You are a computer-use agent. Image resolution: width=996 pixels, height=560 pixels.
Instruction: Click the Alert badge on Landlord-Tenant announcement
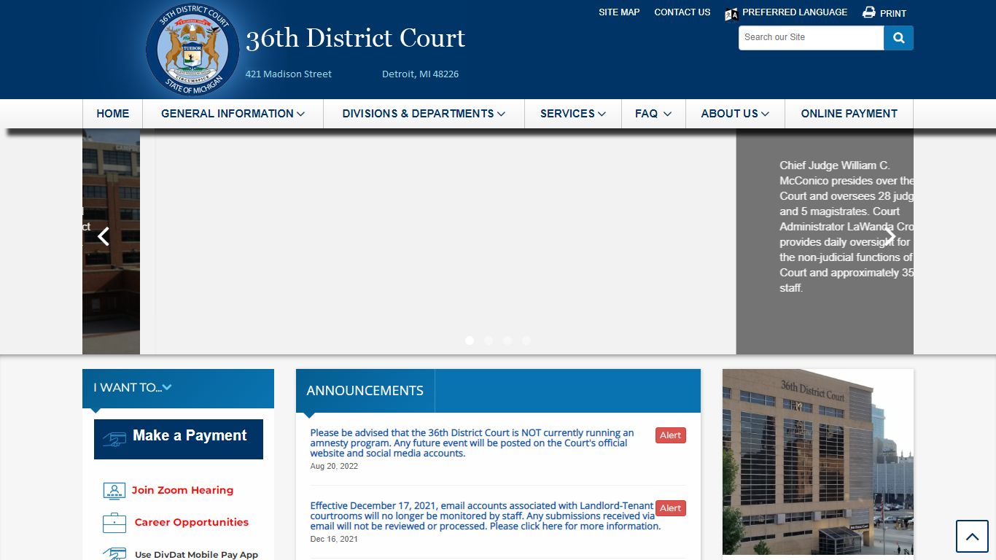(x=670, y=508)
